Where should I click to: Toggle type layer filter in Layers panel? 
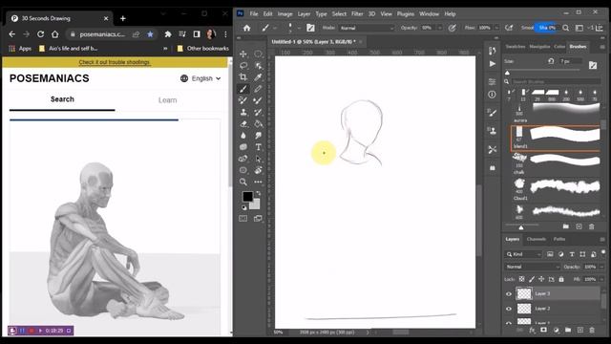pos(572,254)
